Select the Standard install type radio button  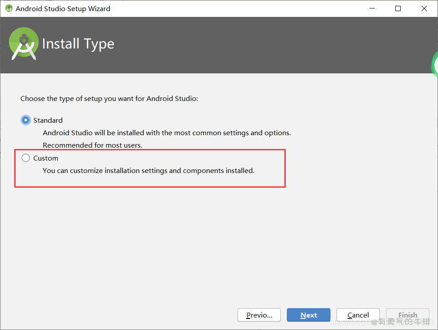coord(26,121)
